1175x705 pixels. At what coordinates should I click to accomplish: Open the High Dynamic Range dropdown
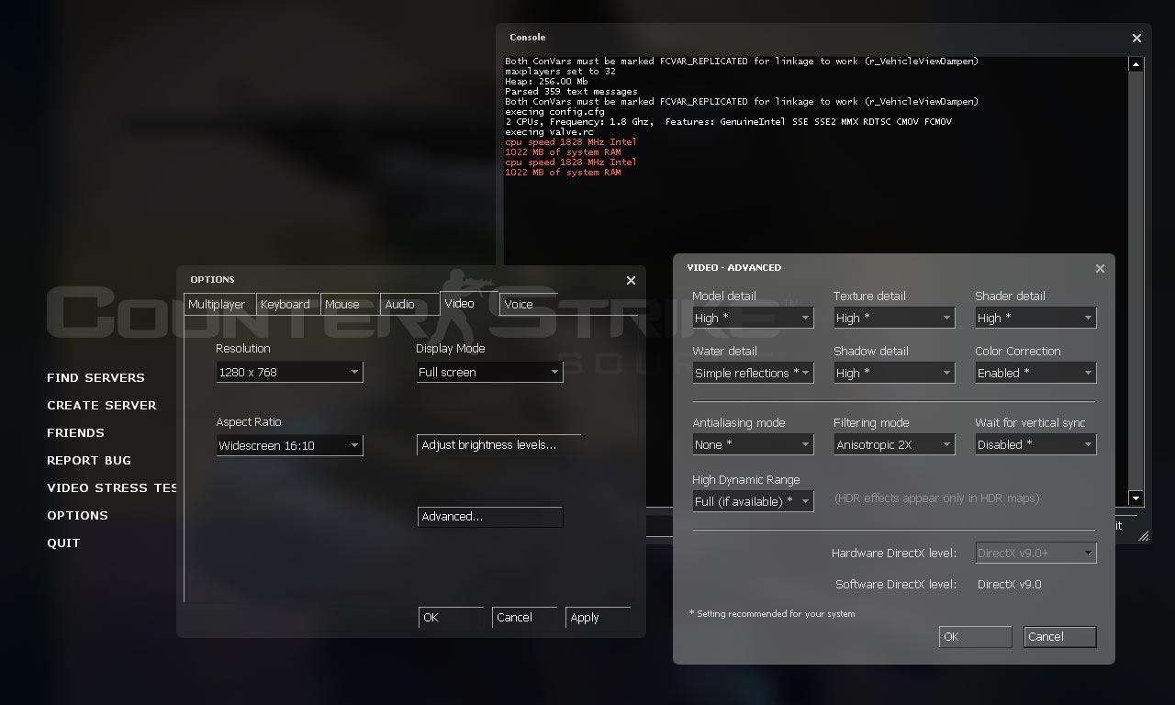coord(753,501)
